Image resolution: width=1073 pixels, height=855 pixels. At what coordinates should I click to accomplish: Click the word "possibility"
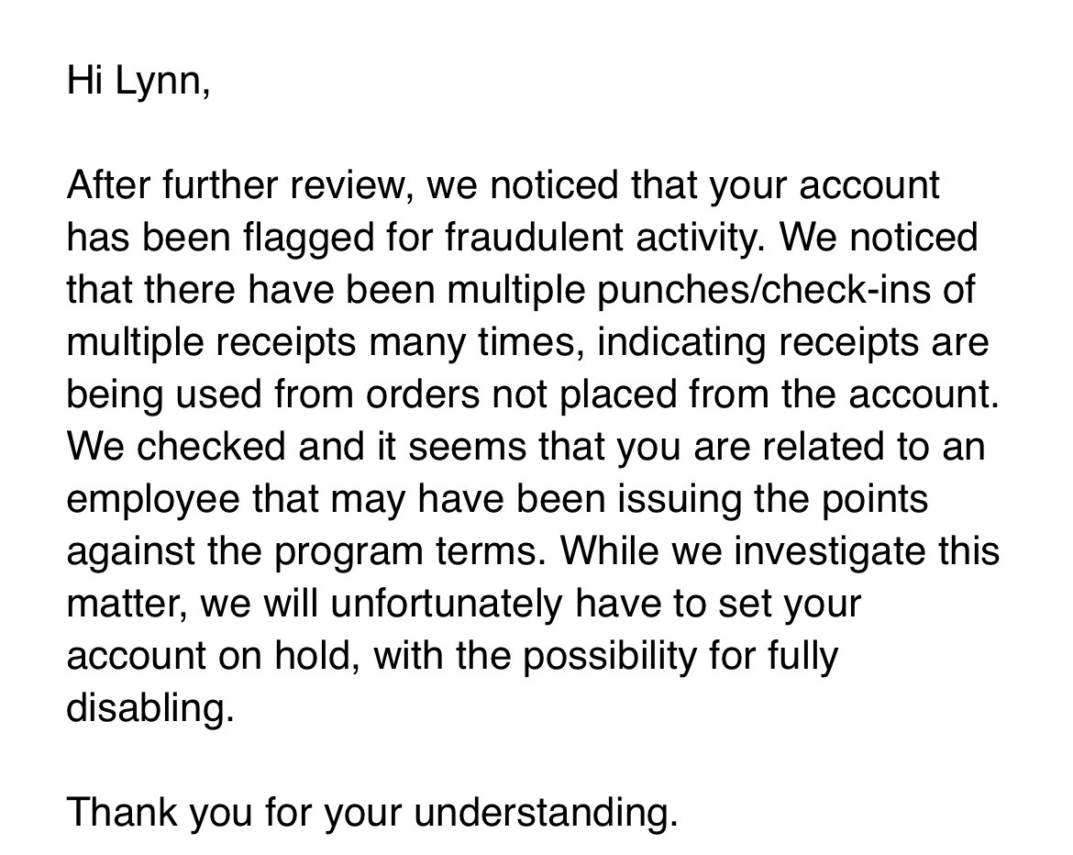click(x=613, y=656)
